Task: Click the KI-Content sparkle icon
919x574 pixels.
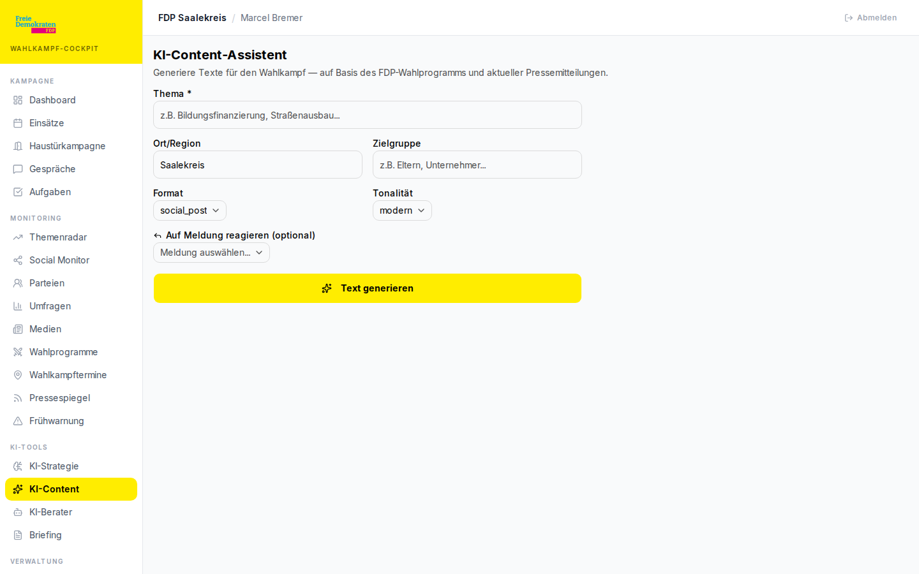Action: [18, 489]
